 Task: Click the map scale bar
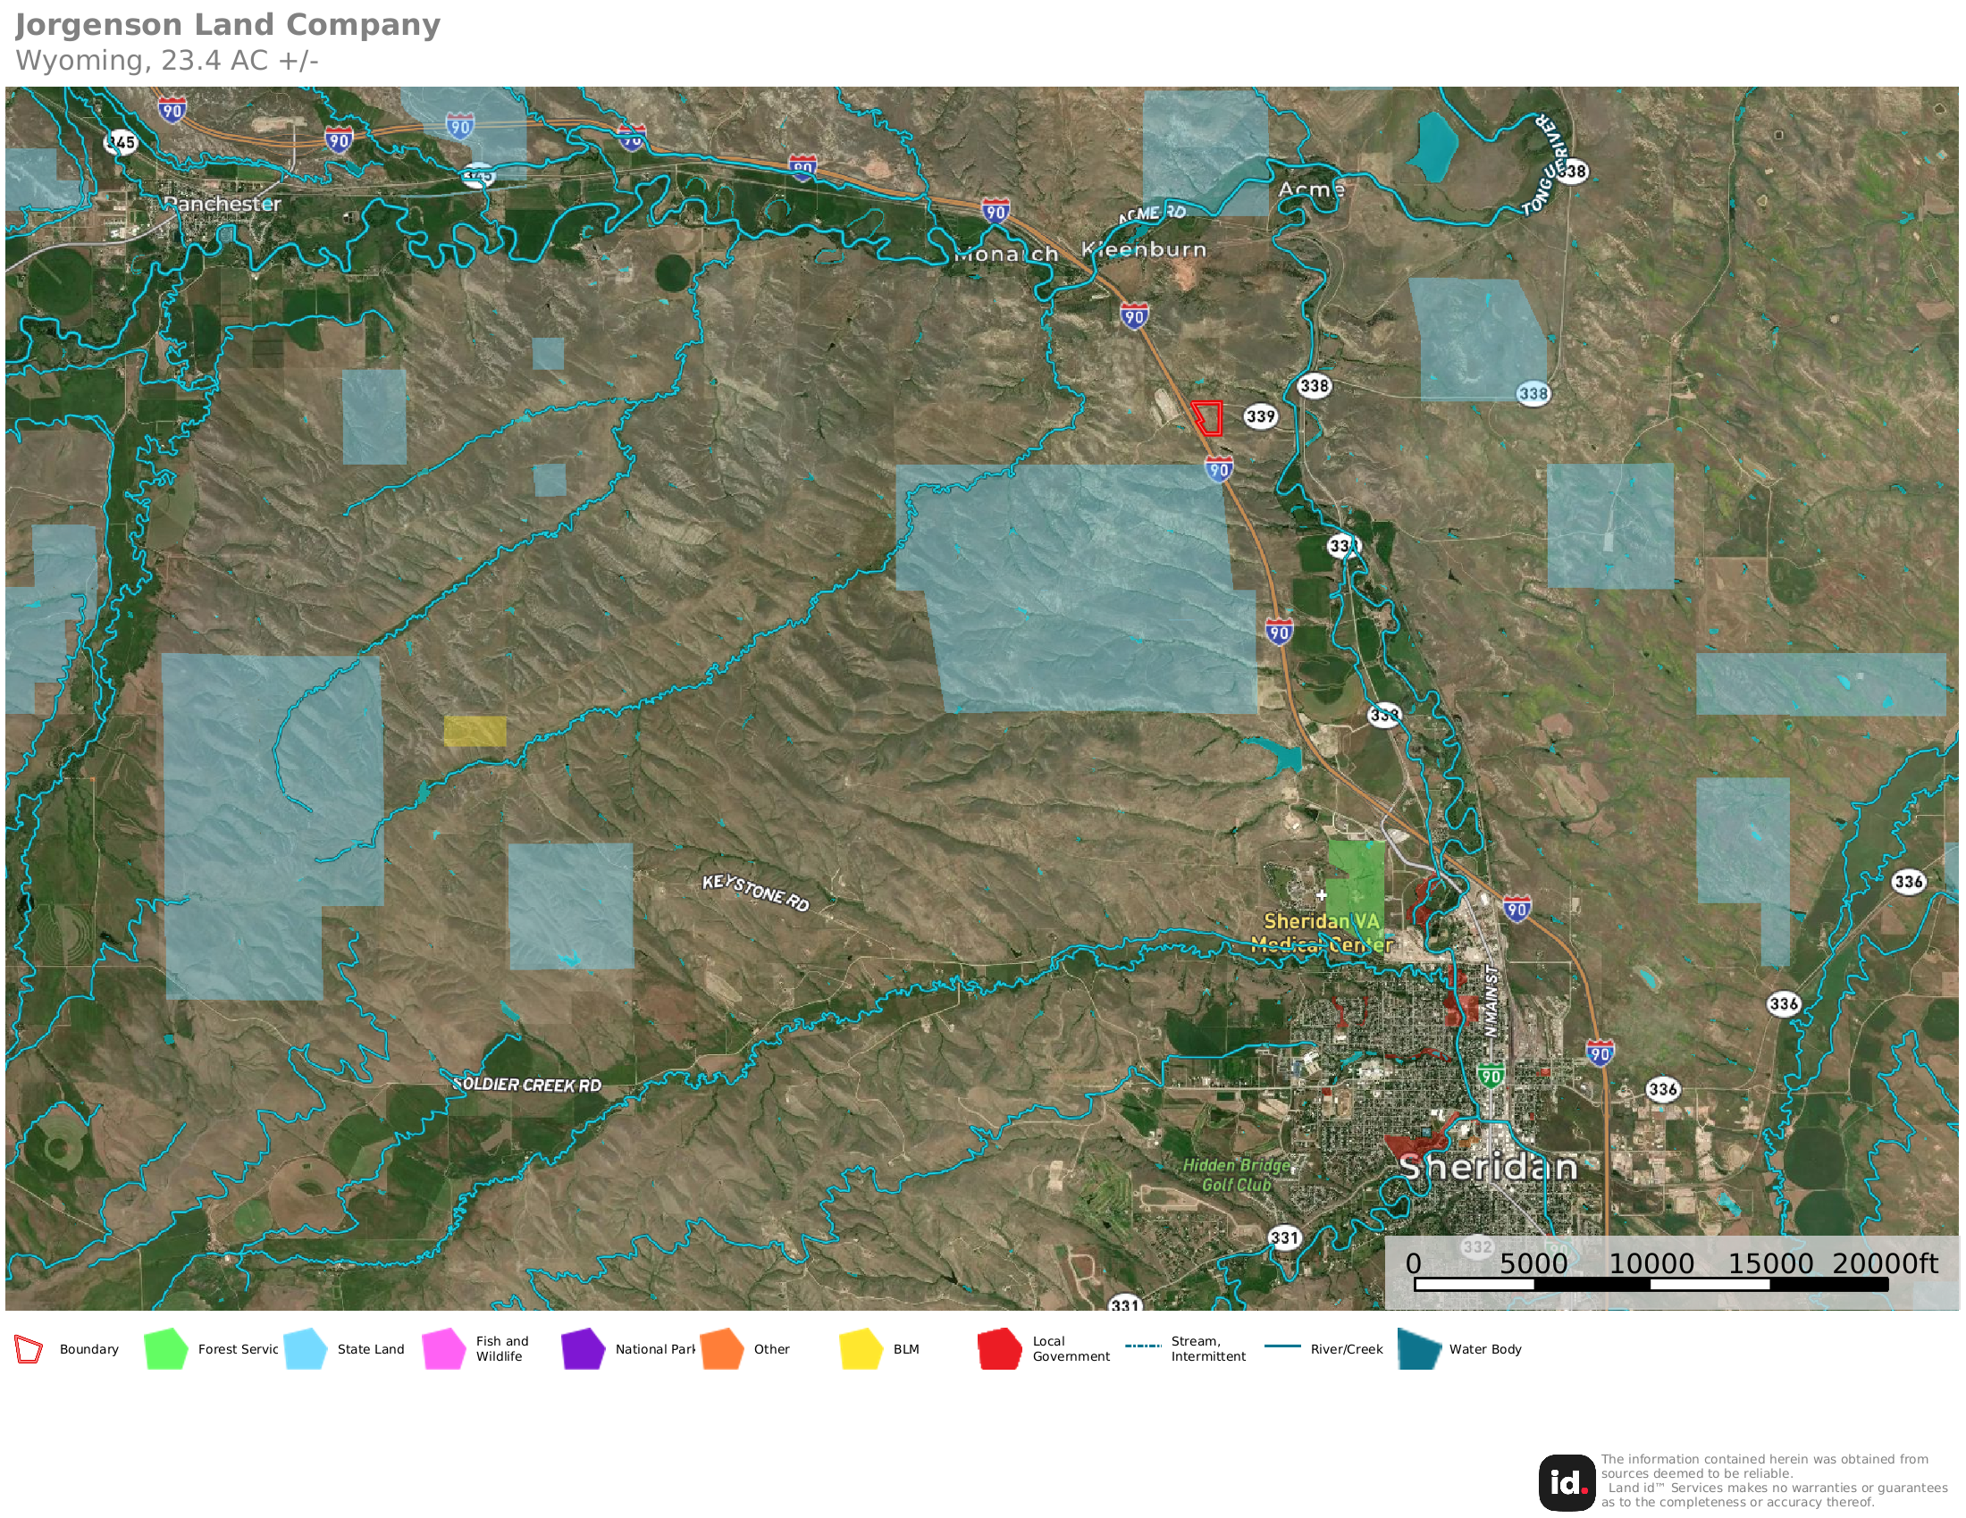[x=1650, y=1285]
